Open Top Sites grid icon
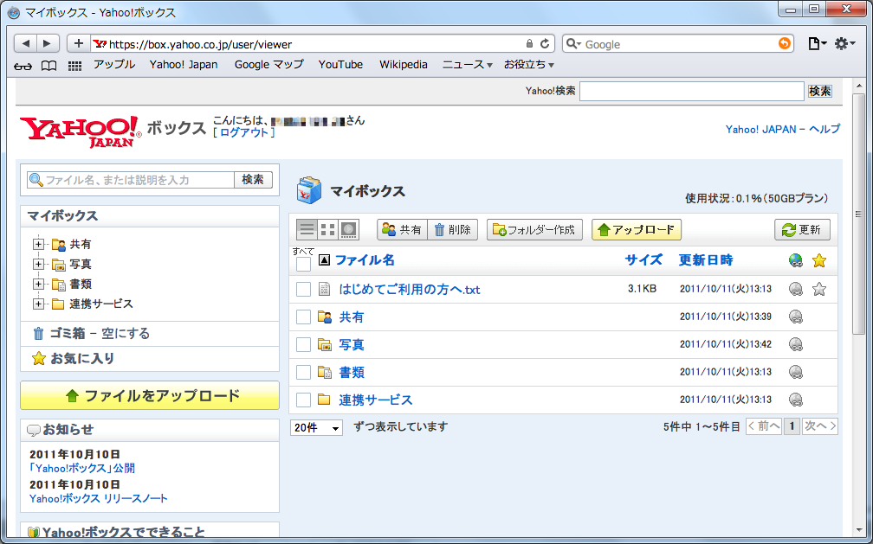Screen dimensions: 873x544 point(74,67)
